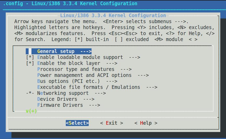Click the Help button
Image resolution: width=226 pixels, height=139 pixels.
[146, 123]
